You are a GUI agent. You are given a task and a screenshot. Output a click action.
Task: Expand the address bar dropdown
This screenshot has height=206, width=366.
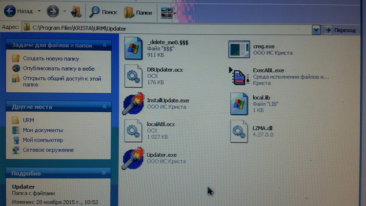[316, 30]
